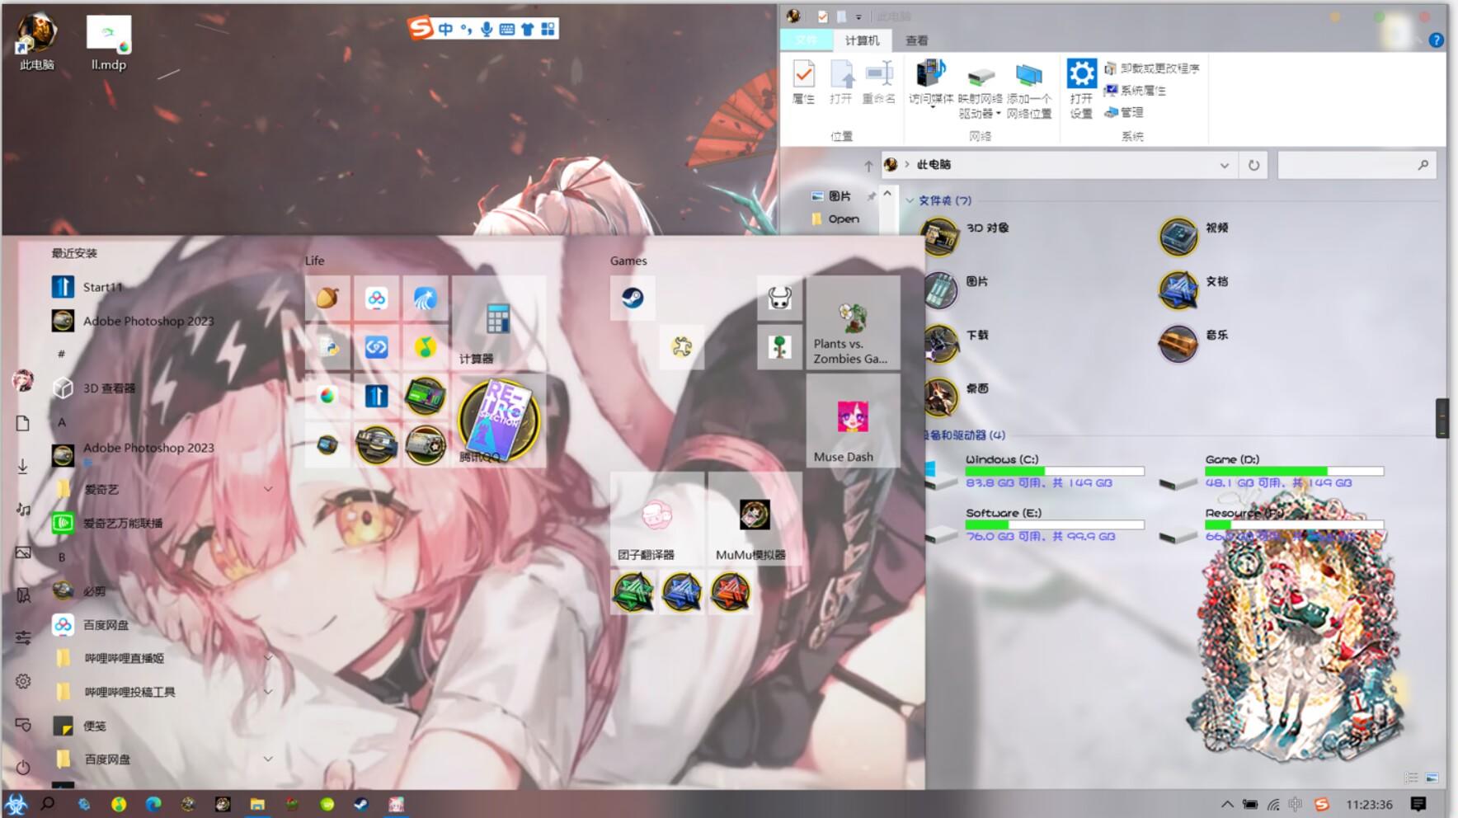Toggle Sogou soft keyboard button
The image size is (1458, 818).
click(x=507, y=29)
